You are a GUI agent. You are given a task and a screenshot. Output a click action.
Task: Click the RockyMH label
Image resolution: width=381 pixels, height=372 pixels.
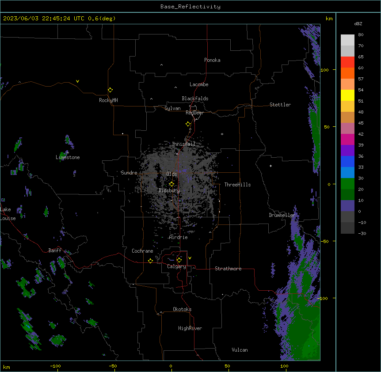click(x=108, y=100)
